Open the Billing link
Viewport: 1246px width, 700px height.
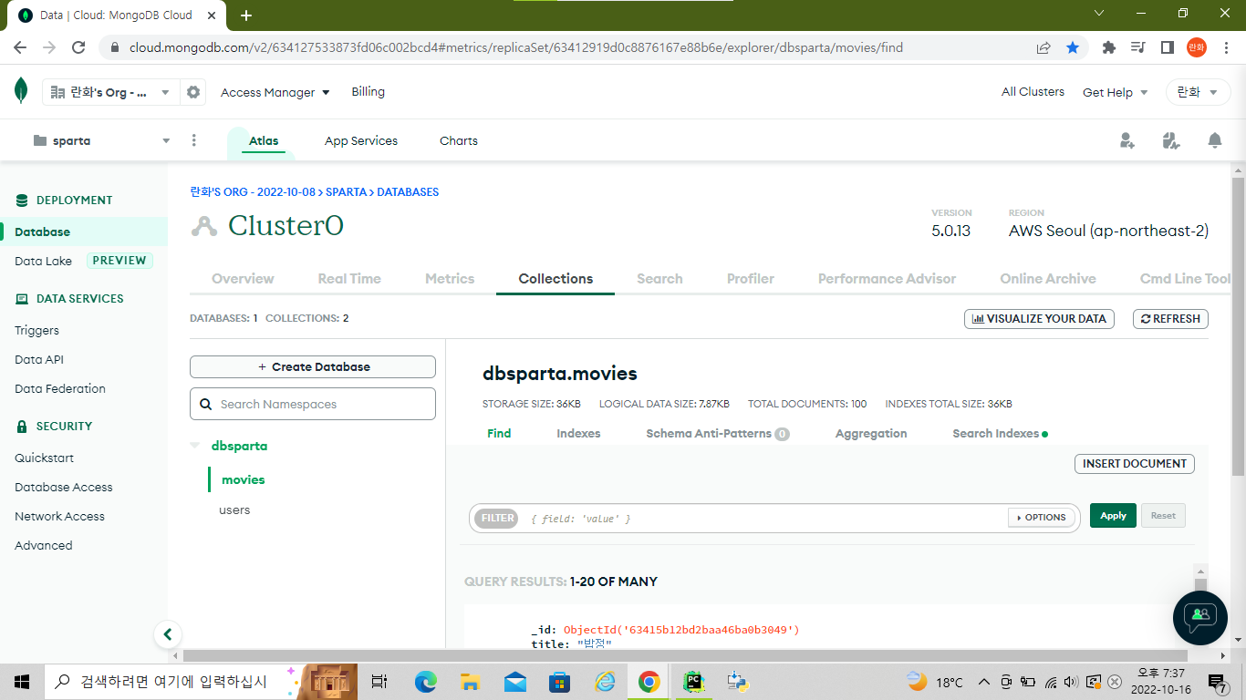[369, 92]
